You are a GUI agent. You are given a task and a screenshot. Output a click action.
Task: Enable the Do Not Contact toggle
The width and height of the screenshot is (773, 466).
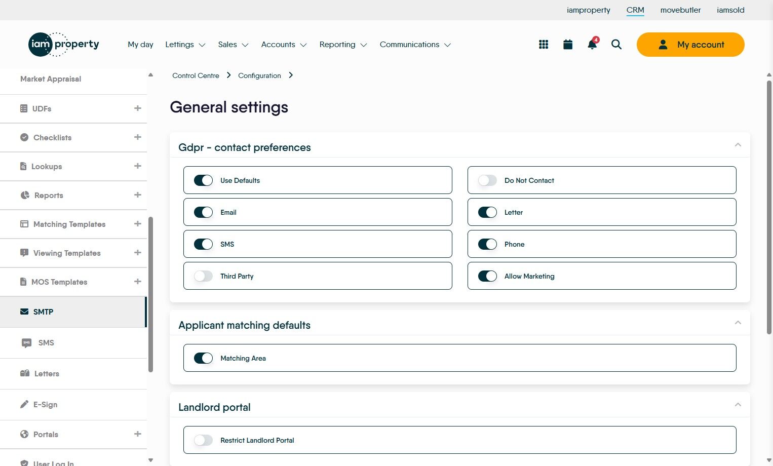click(487, 180)
